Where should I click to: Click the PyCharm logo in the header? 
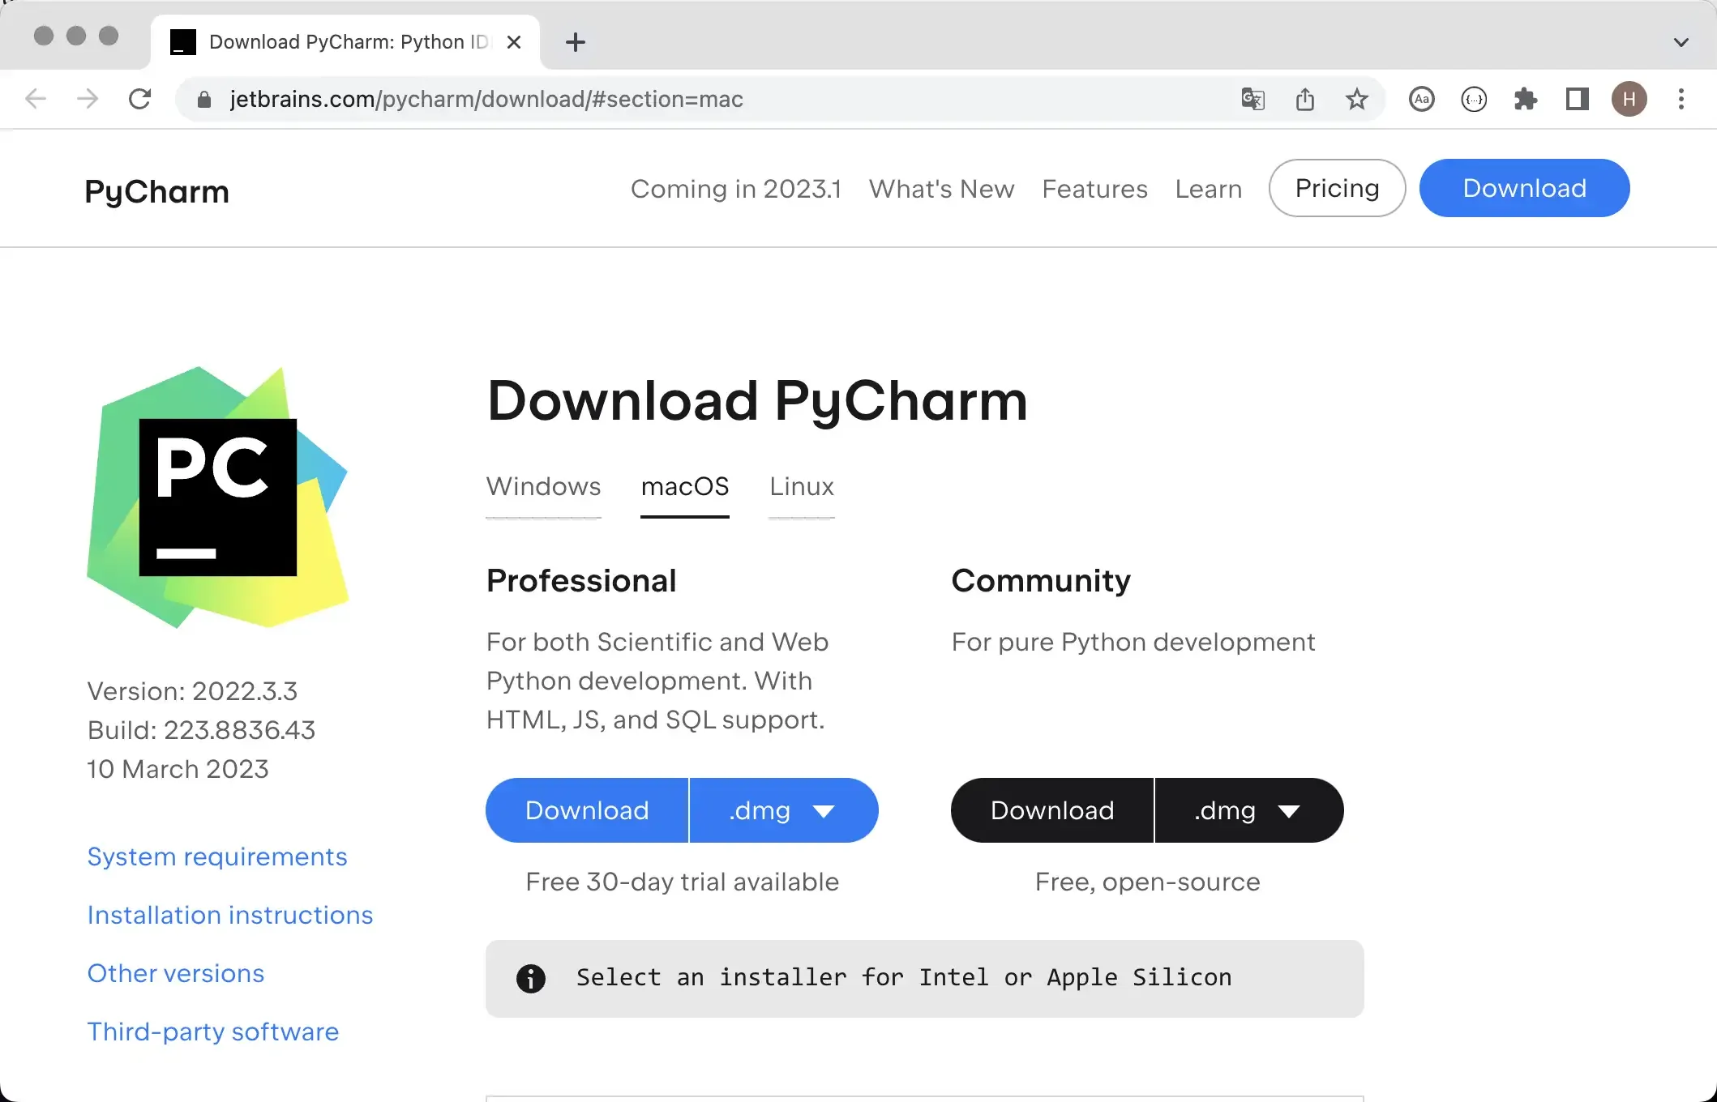(156, 191)
